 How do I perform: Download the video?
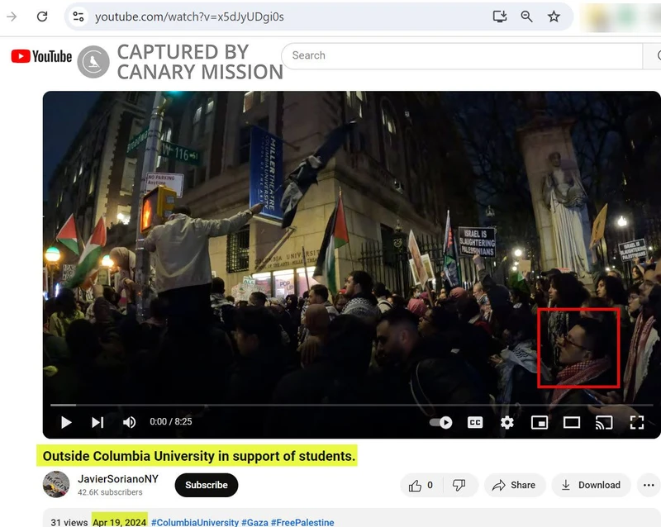click(591, 485)
